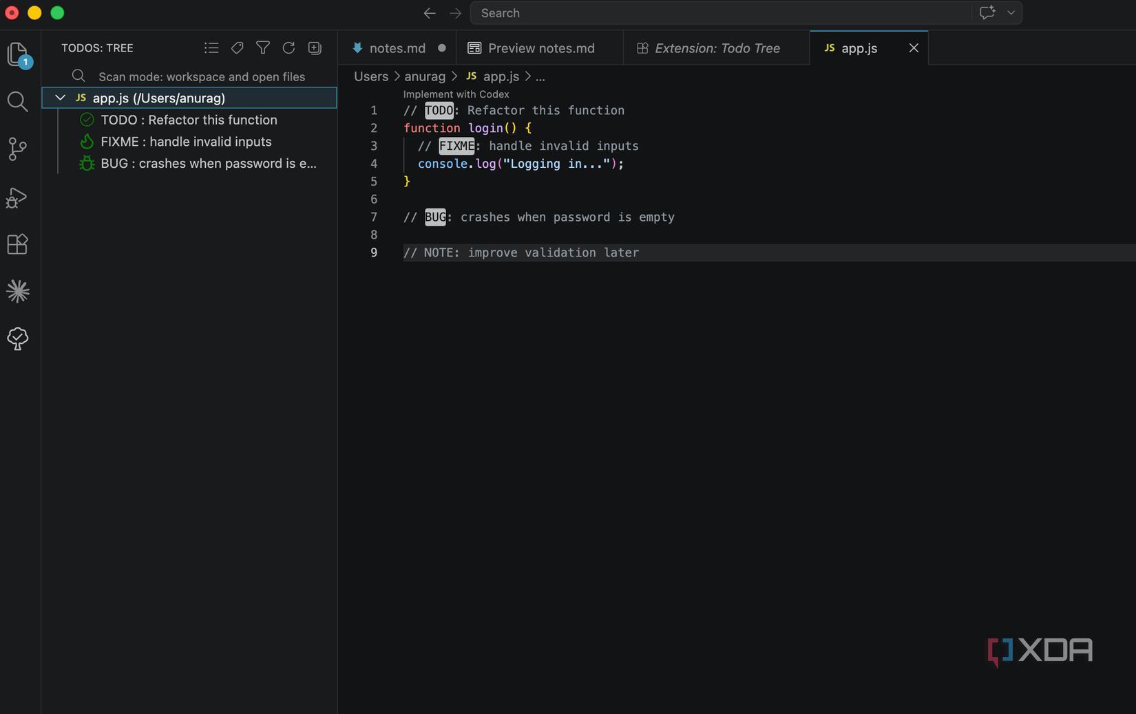The image size is (1136, 714).
Task: Expand all items in Todo Tree
Action: (314, 47)
